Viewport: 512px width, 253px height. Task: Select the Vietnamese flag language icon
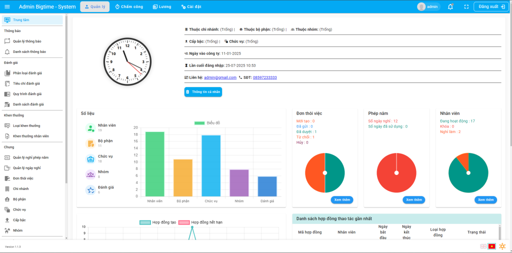[x=491, y=246]
